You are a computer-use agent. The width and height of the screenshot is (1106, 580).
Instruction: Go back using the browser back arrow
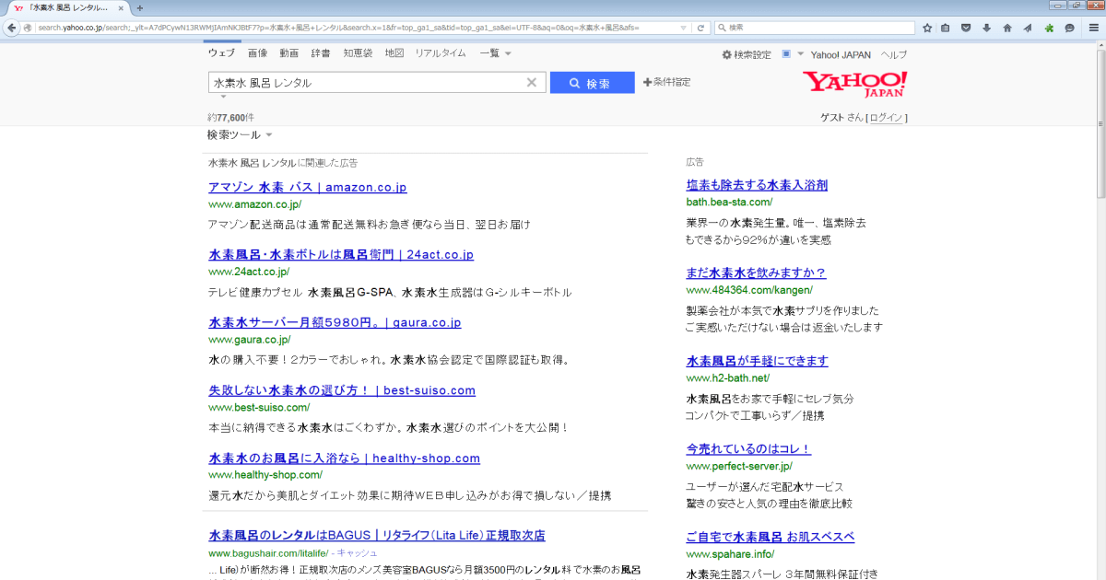point(12,28)
